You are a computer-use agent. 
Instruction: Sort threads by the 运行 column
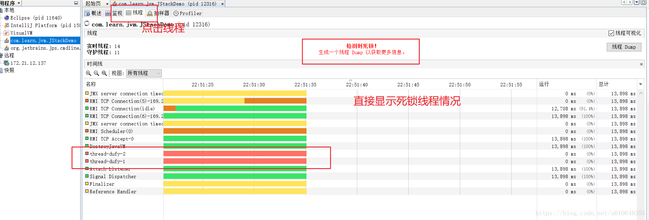click(x=566, y=84)
